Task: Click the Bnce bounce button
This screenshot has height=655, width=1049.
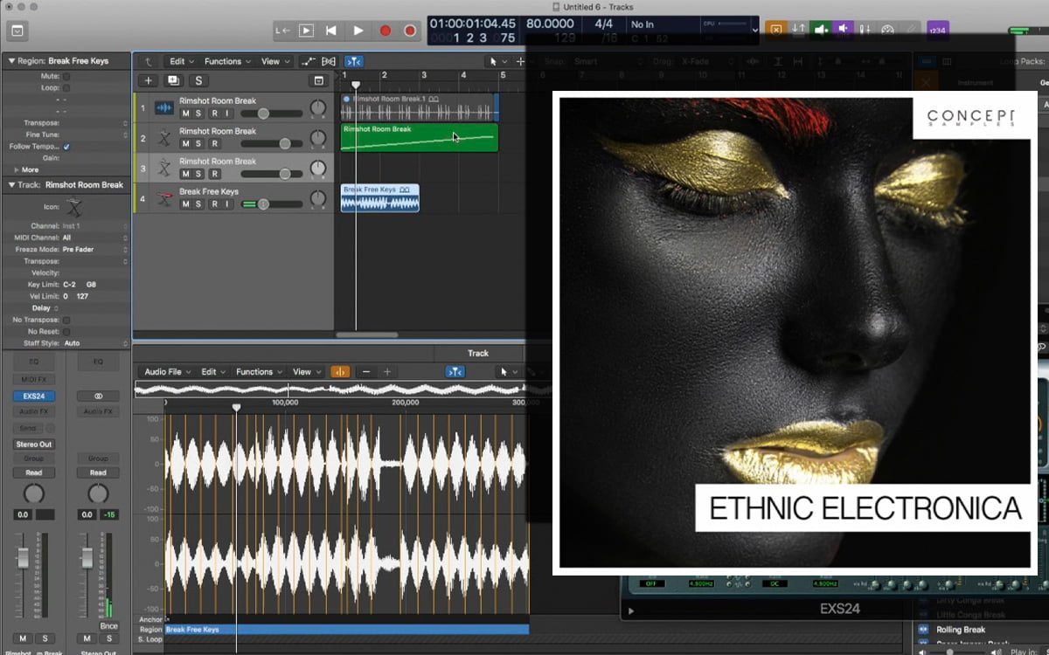Action: coord(108,626)
